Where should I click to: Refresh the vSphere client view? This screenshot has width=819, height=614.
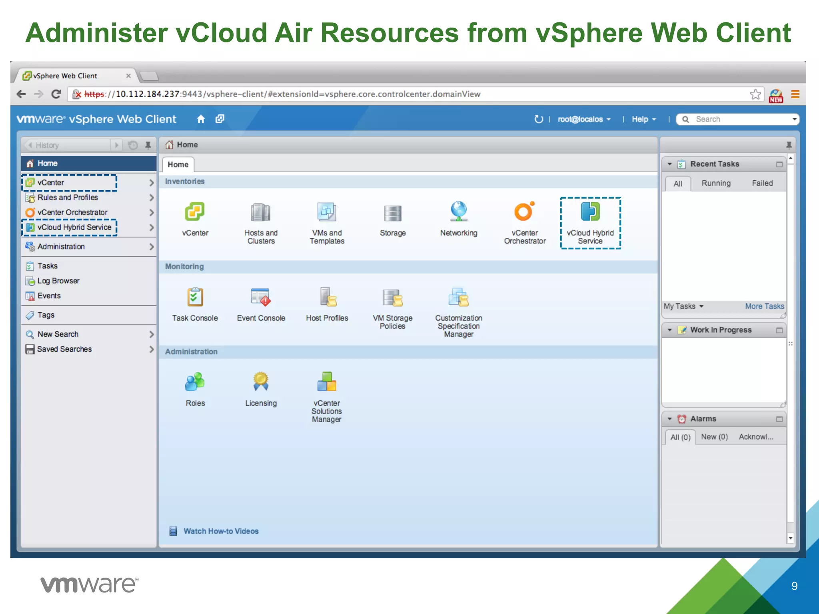(x=539, y=119)
